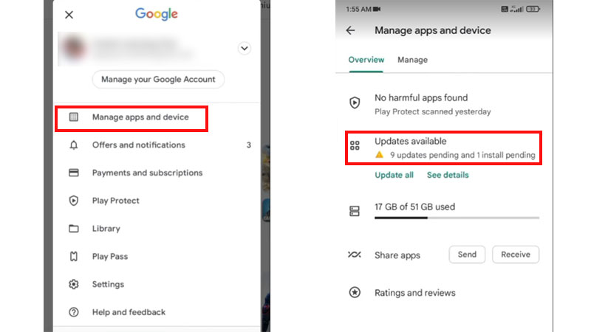
Task: Switch to the Overview tab
Action: click(366, 60)
